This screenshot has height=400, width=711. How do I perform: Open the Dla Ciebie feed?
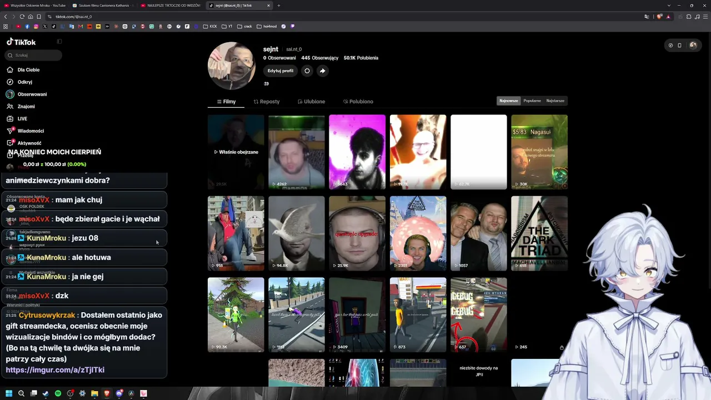pos(23,70)
